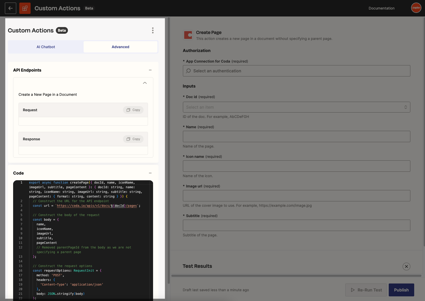Switch to the Advanced tab
The height and width of the screenshot is (301, 425).
(120, 47)
